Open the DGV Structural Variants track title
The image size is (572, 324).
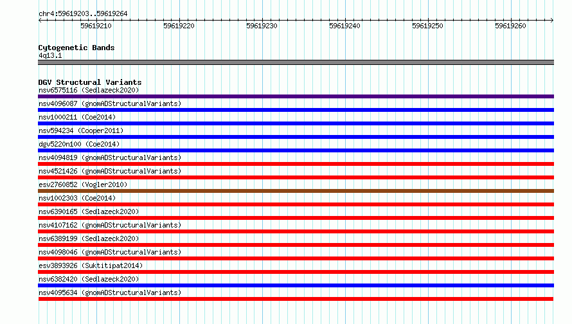(90, 82)
